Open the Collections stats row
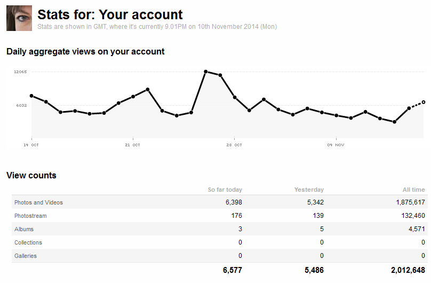 (x=220, y=242)
